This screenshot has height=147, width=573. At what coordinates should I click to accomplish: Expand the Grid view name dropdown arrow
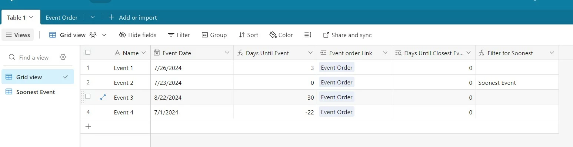pos(104,35)
